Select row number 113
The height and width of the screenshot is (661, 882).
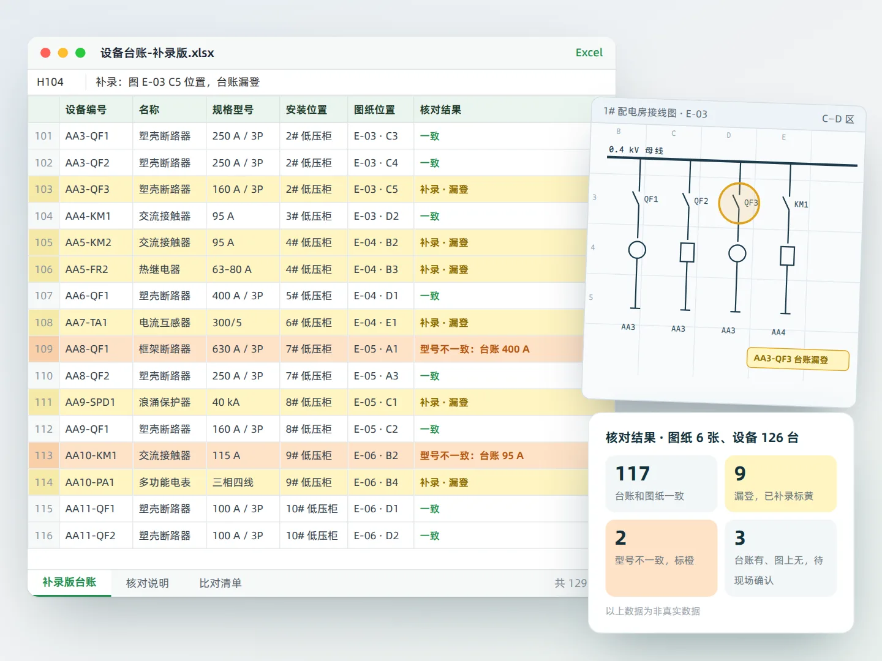click(x=43, y=455)
